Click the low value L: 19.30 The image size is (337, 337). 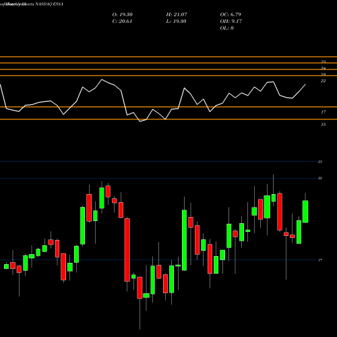(x=177, y=22)
